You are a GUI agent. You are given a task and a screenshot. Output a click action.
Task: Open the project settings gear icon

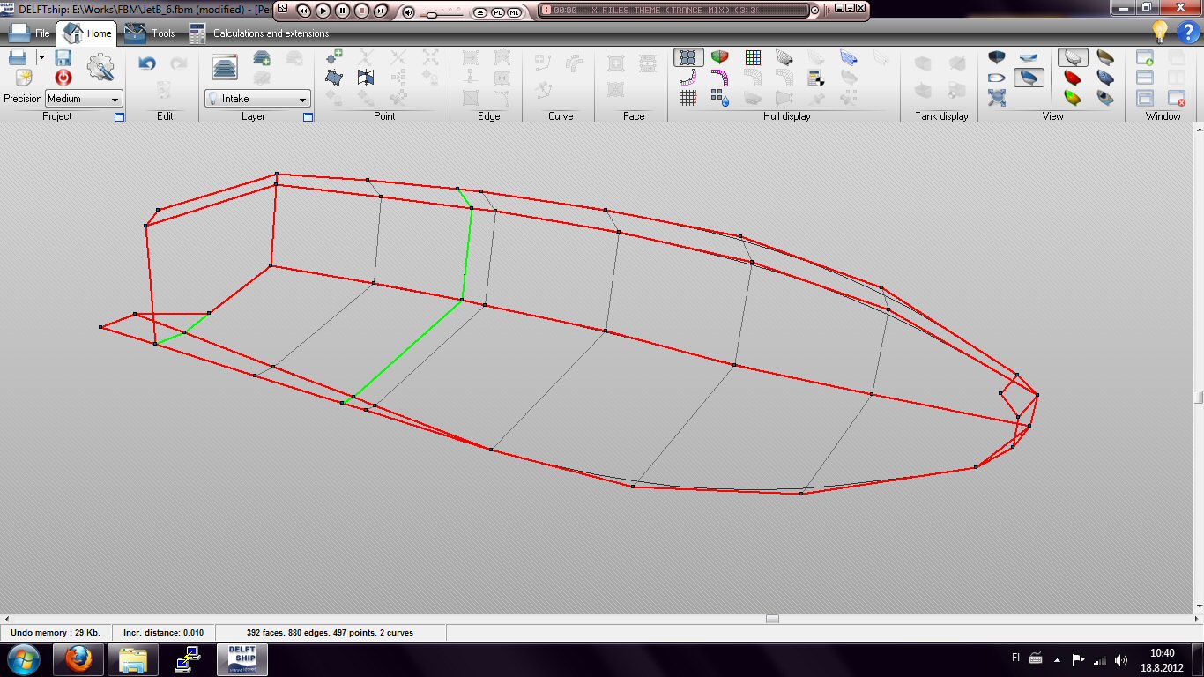[x=101, y=67]
